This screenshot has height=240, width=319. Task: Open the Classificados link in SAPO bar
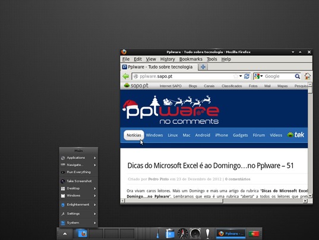pyautogui.click(x=232, y=86)
